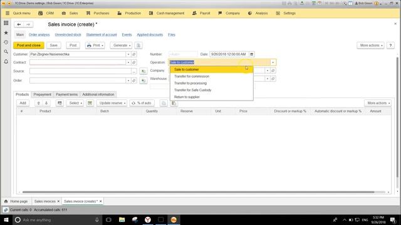Open products table More actions dropdown
401x225 pixels.
coord(378,103)
